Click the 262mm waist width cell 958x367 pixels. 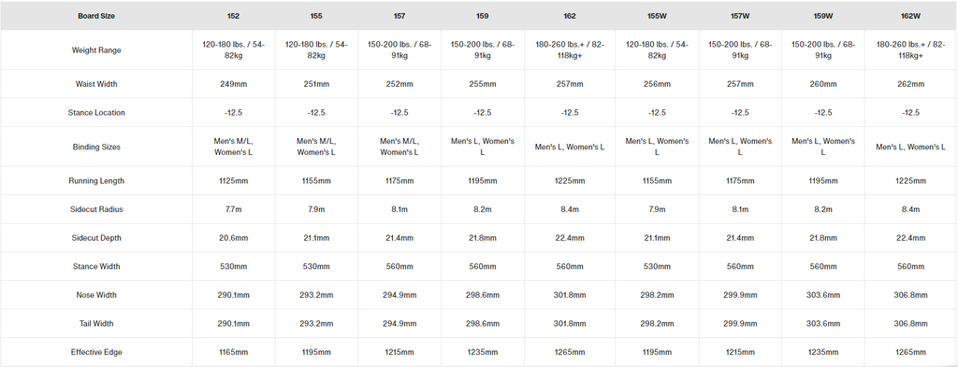[911, 84]
